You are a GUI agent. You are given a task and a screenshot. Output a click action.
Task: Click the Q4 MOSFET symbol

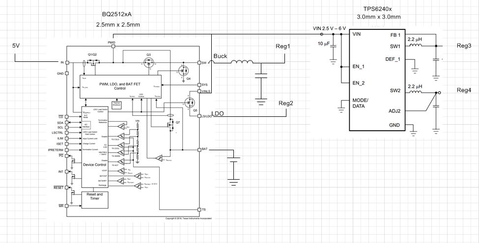(184, 71)
